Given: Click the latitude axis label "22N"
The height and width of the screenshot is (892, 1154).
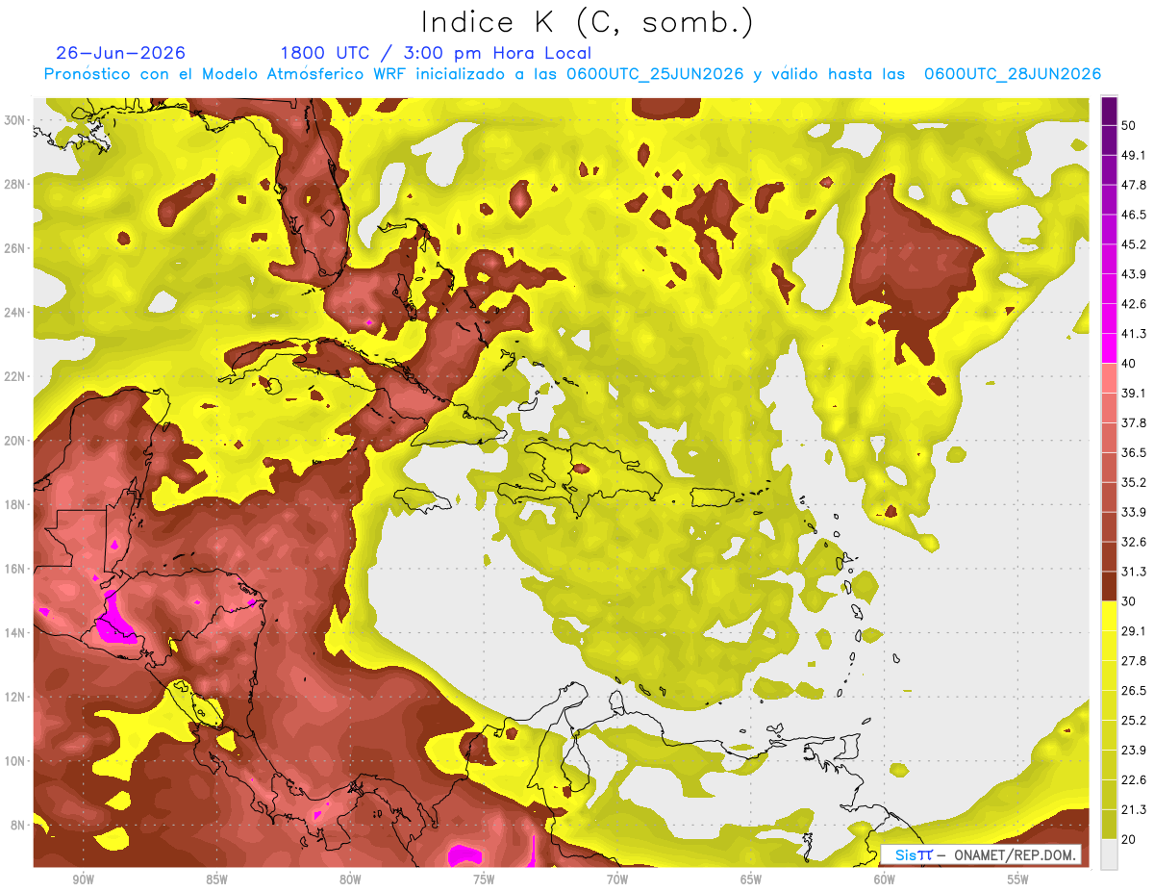Looking at the screenshot, I should click(x=15, y=376).
